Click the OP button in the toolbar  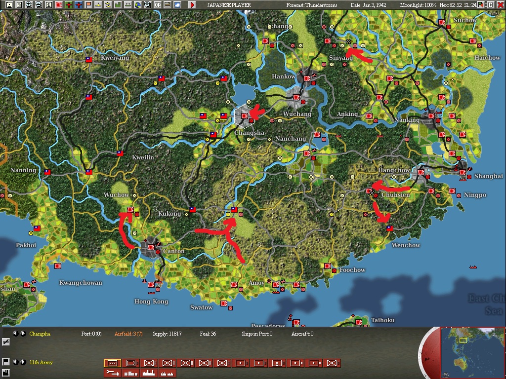tap(158, 5)
